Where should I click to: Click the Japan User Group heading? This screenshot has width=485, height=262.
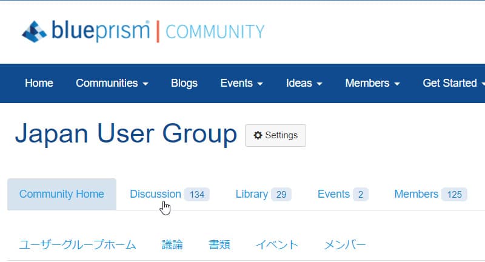[126, 134]
